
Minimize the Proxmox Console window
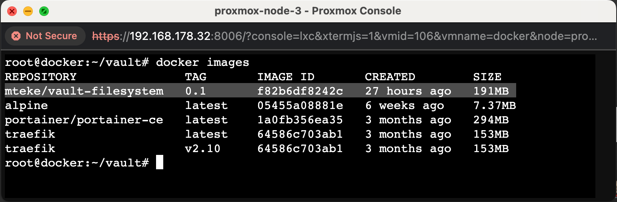[28, 11]
